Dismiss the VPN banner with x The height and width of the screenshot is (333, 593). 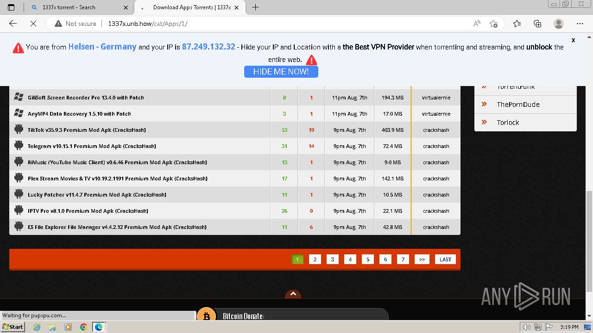pyautogui.click(x=573, y=40)
